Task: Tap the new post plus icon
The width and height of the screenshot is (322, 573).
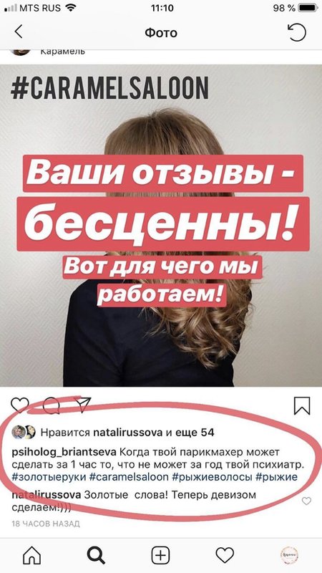Action: click(x=160, y=556)
